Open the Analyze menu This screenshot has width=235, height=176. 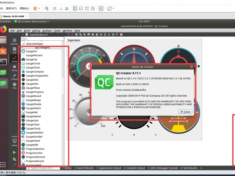(47, 31)
